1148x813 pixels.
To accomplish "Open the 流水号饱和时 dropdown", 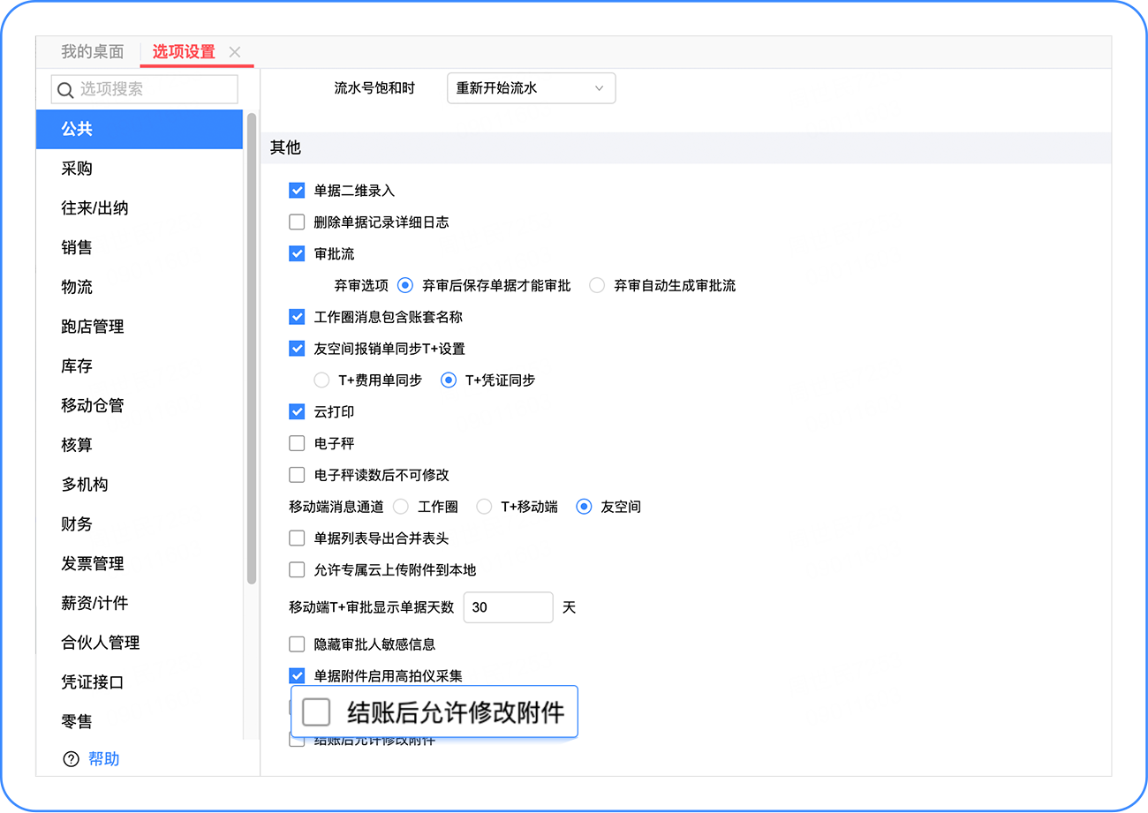I will (531, 88).
